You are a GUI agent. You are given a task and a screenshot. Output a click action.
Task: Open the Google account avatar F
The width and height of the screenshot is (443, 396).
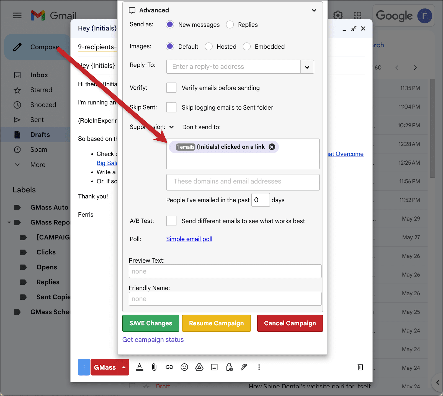point(424,16)
